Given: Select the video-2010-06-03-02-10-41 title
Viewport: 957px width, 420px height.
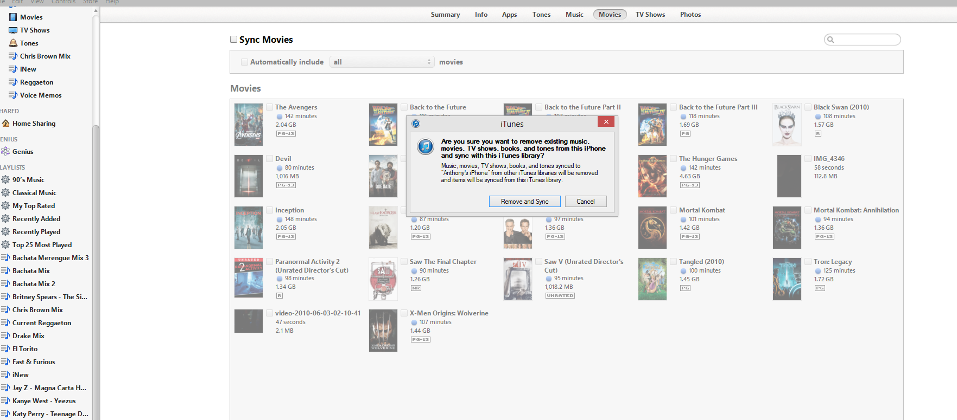Looking at the screenshot, I should click(x=318, y=313).
